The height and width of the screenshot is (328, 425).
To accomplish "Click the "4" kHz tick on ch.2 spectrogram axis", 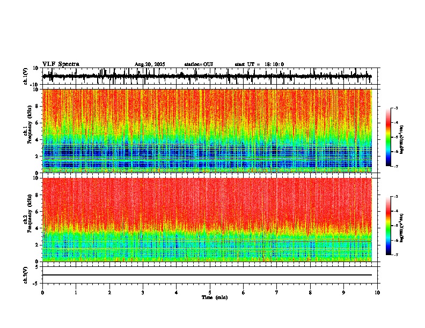I will coord(38,228).
